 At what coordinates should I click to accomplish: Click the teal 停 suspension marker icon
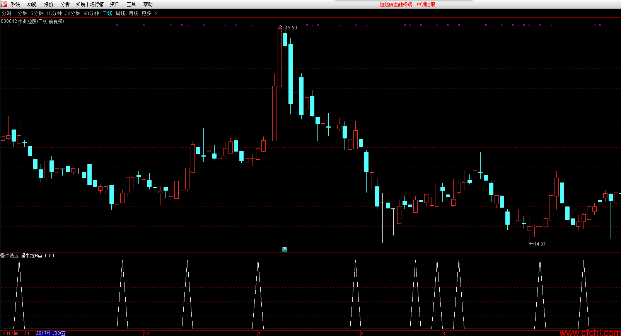tap(285, 249)
